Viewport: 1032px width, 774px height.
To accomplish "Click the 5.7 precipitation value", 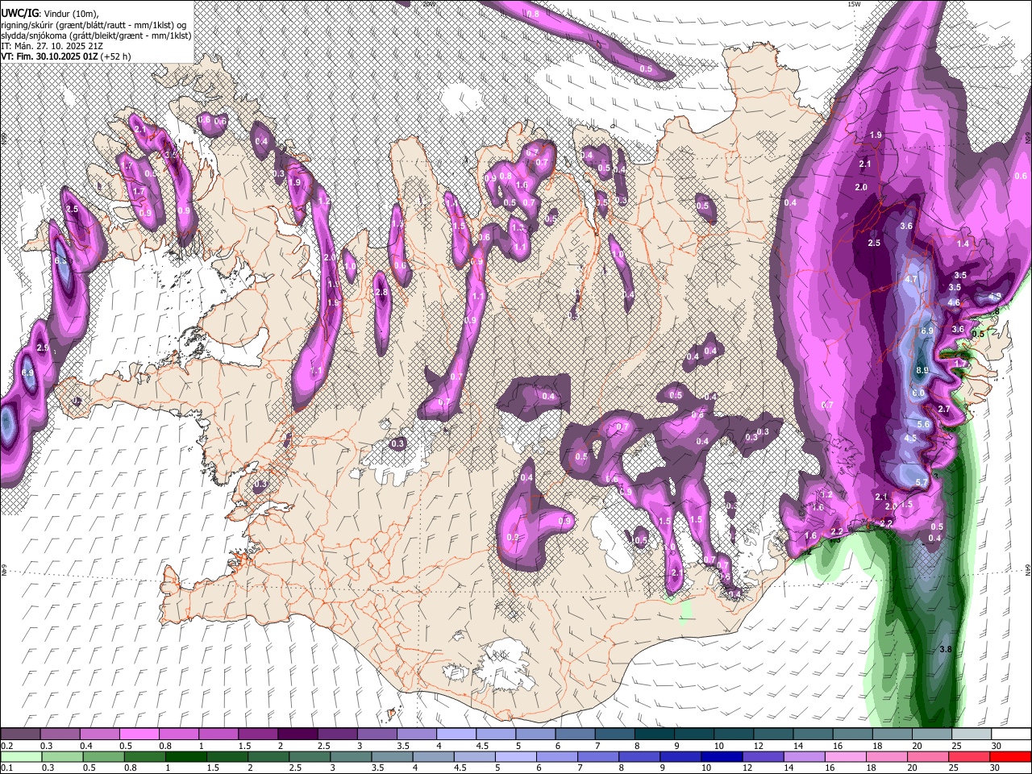I will pyautogui.click(x=922, y=482).
